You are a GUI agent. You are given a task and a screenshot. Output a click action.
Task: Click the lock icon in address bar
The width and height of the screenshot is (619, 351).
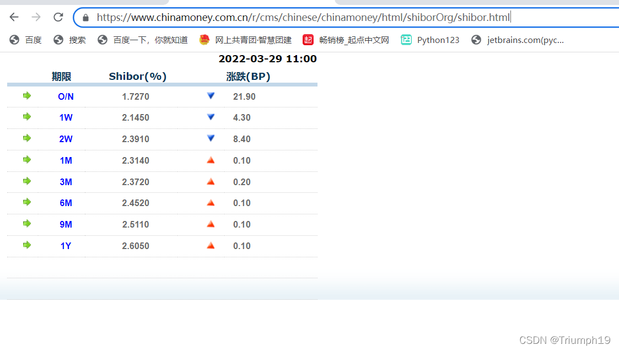[85, 18]
